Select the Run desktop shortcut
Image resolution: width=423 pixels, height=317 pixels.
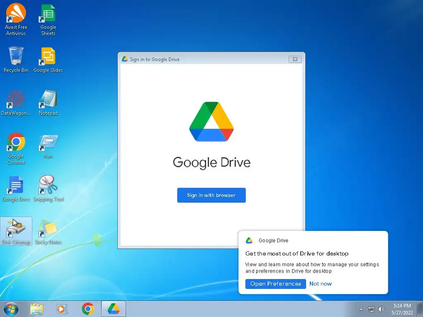[x=48, y=147]
